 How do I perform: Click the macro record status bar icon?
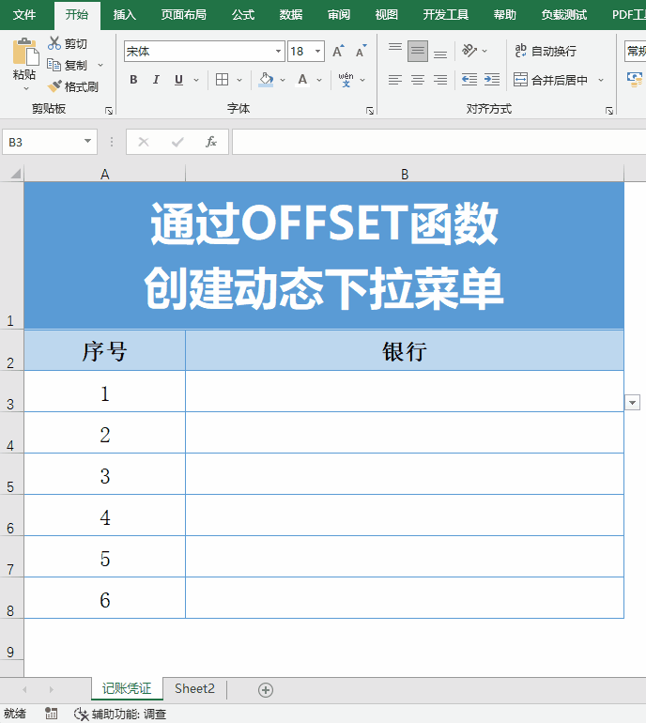[52, 714]
